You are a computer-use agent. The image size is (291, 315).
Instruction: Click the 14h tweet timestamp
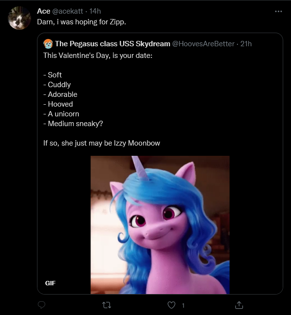coord(95,11)
